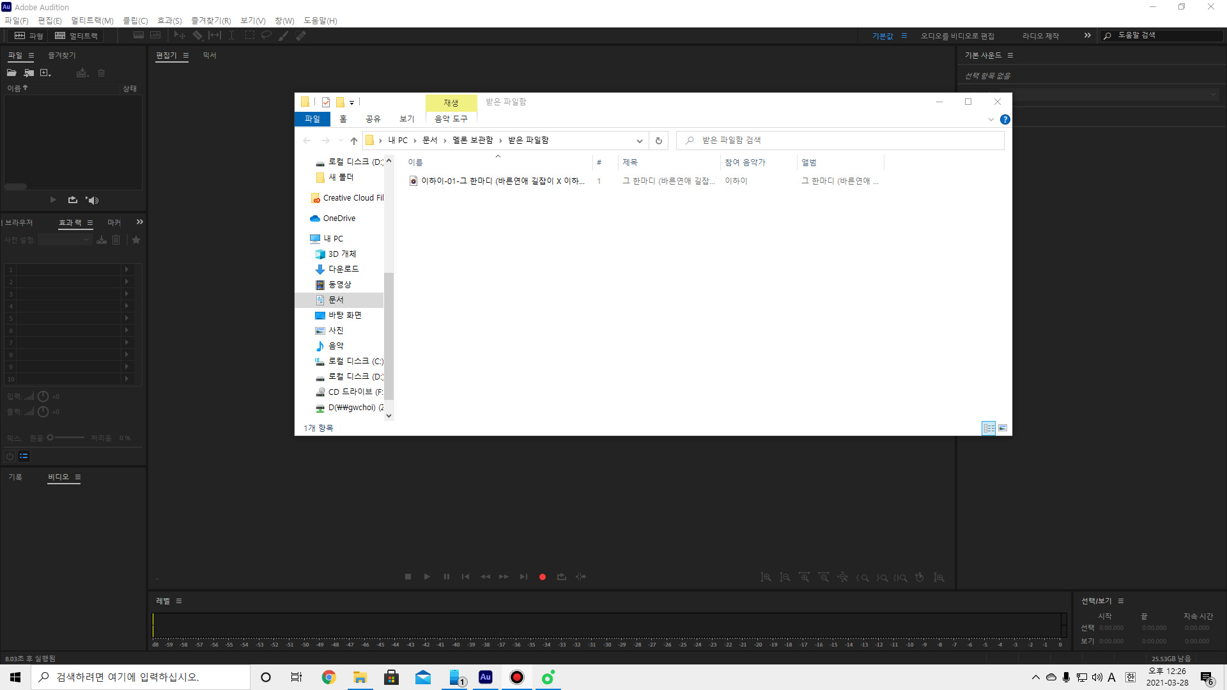The width and height of the screenshot is (1227, 690).
Task: Click the Loop Playback icon in transport
Action: [x=561, y=577]
